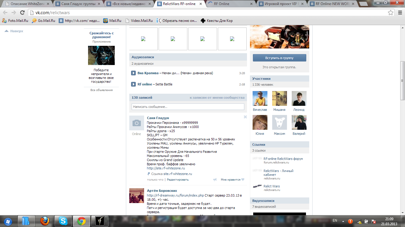
Task: Open RelictWars - Личный кабинет link
Action: pos(278,173)
